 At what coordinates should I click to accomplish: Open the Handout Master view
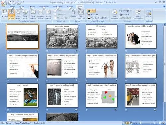(41, 14)
